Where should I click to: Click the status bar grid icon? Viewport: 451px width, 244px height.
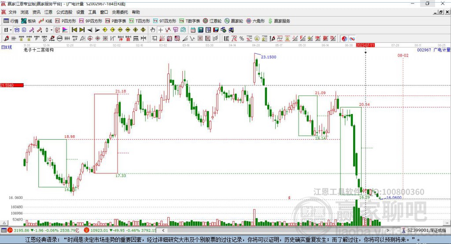[x=4, y=230]
